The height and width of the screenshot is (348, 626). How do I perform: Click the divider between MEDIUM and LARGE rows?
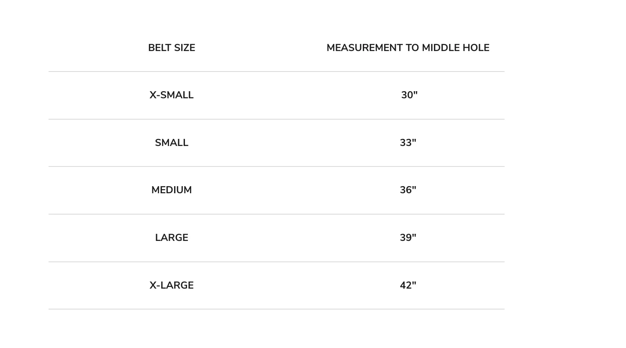[x=276, y=214]
